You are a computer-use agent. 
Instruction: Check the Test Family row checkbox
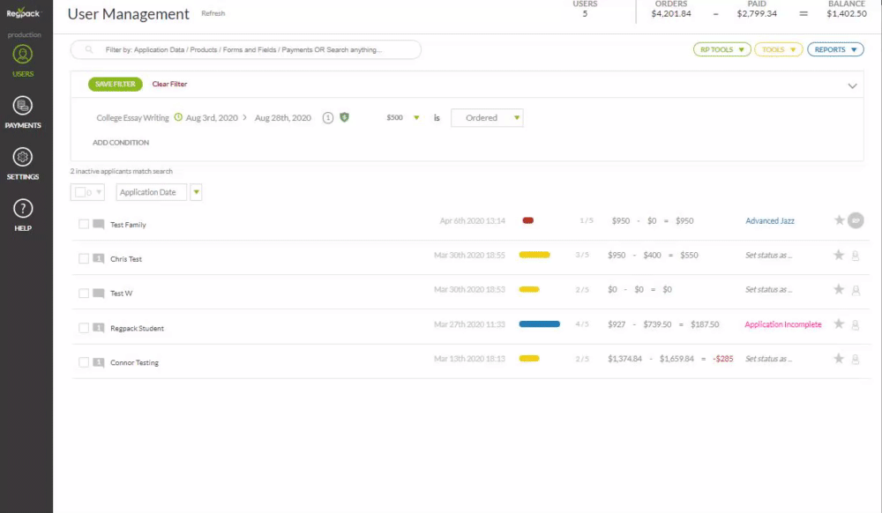click(84, 224)
